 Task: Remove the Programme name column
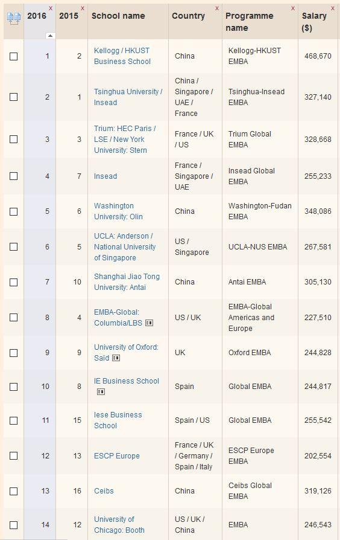pyautogui.click(x=293, y=8)
